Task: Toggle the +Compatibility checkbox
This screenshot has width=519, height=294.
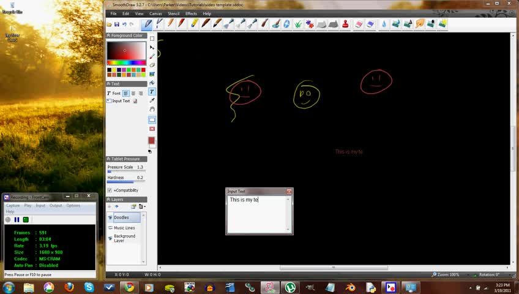Action: [x=110, y=190]
